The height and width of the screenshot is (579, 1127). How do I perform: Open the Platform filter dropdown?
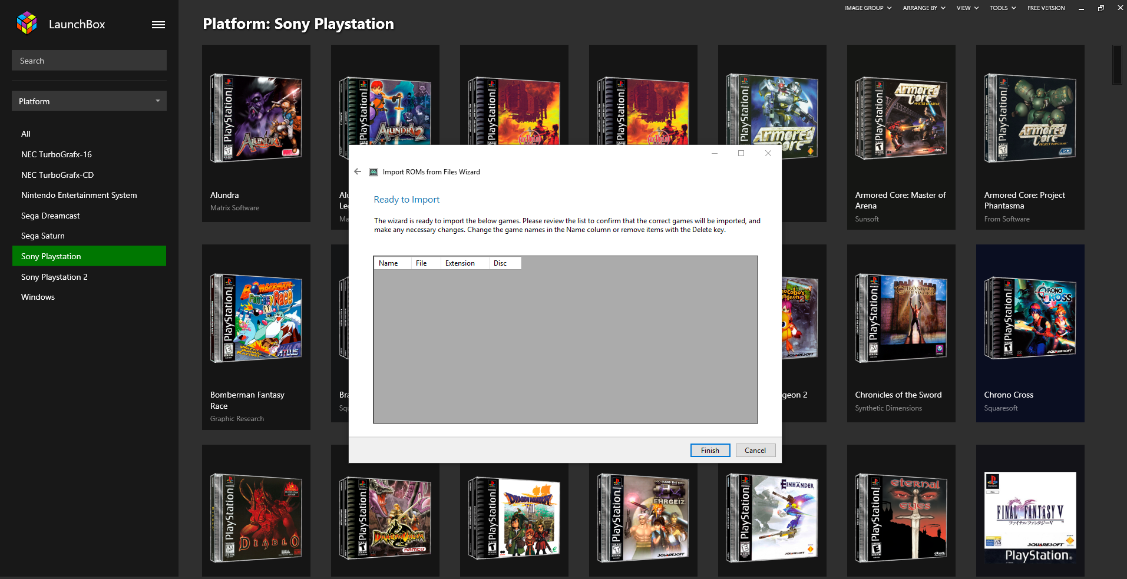[x=89, y=101]
